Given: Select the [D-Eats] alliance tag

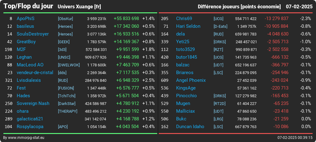Looking at the screenshot, I should [220, 26].
